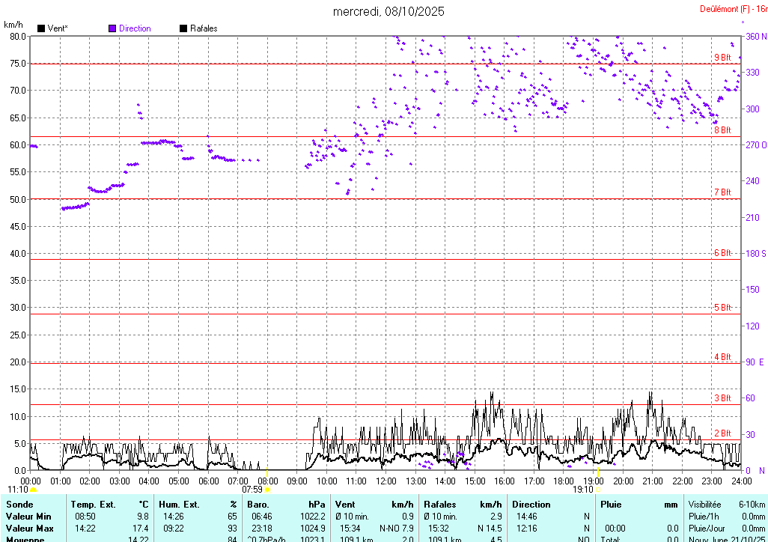Image resolution: width=768 pixels, height=542 pixels.
Task: Click the Valeur Min row label
Action: coord(28,517)
